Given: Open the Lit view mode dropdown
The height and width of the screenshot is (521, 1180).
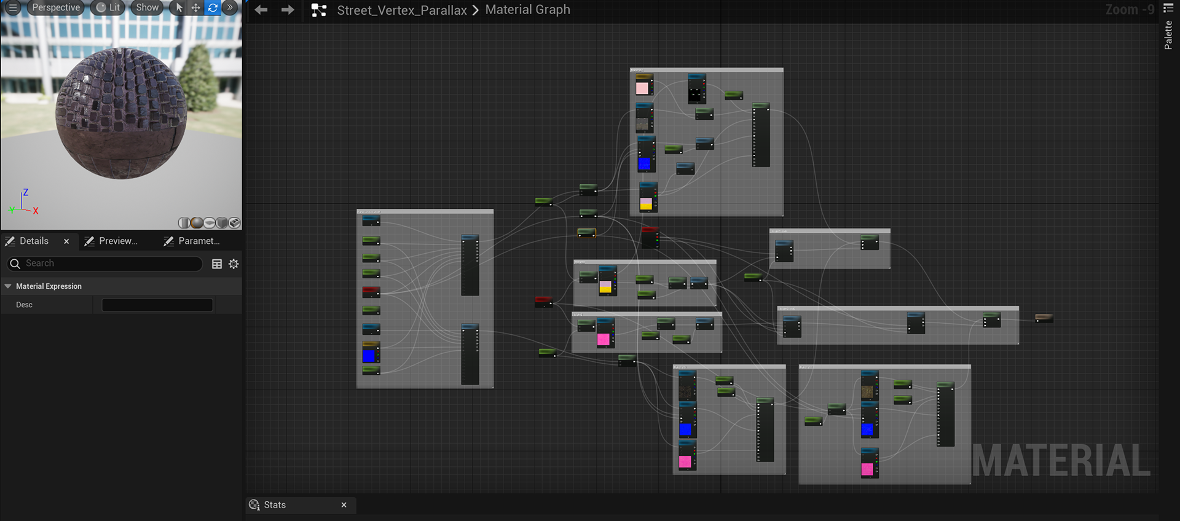Looking at the screenshot, I should click(108, 7).
